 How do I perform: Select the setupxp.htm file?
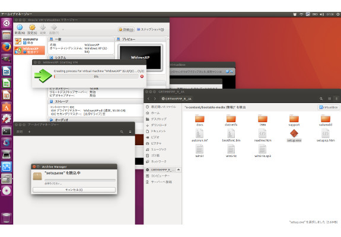[326, 136]
